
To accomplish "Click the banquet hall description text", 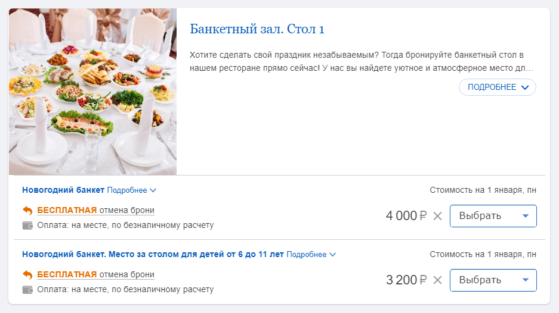I will tap(361, 62).
